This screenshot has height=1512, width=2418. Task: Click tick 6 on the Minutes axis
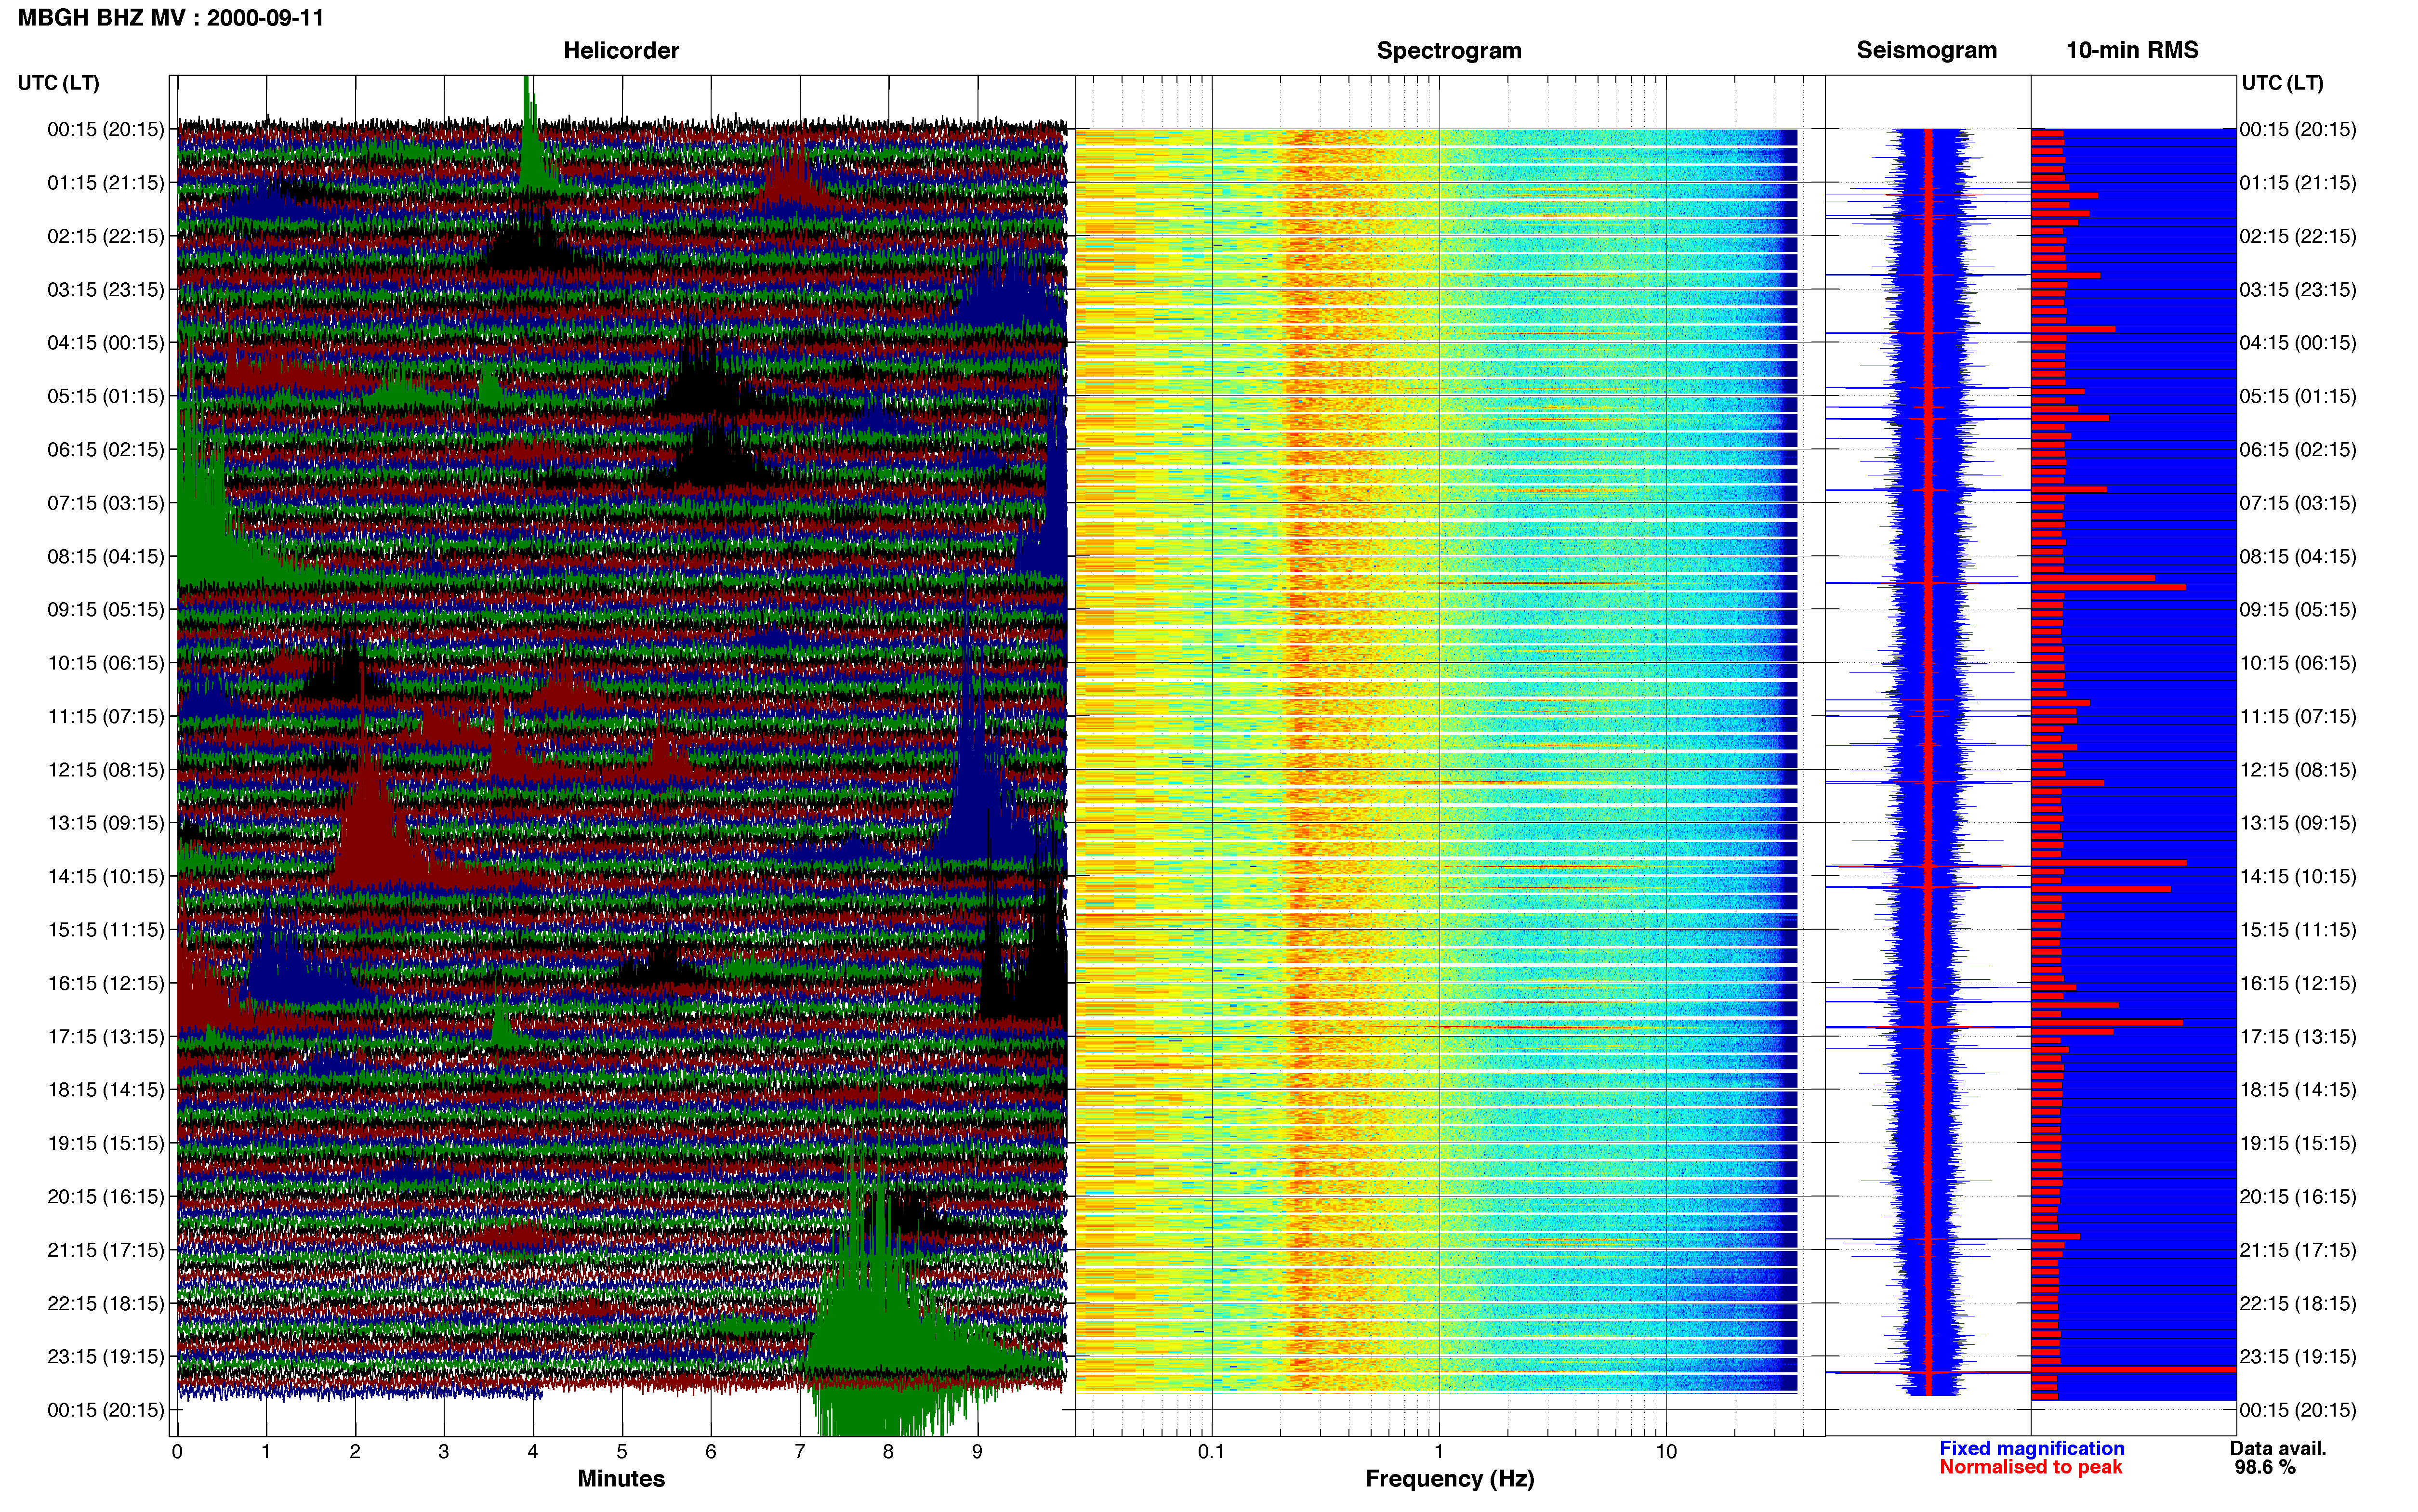pyautogui.click(x=711, y=1452)
